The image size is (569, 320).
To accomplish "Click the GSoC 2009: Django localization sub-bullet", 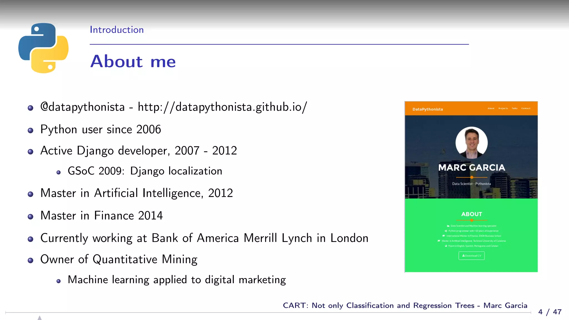I will pos(145,171).
